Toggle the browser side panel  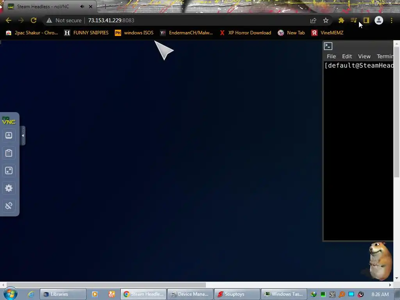[366, 20]
